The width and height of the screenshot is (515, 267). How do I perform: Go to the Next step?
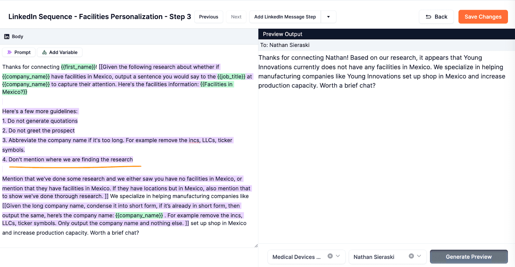236,17
